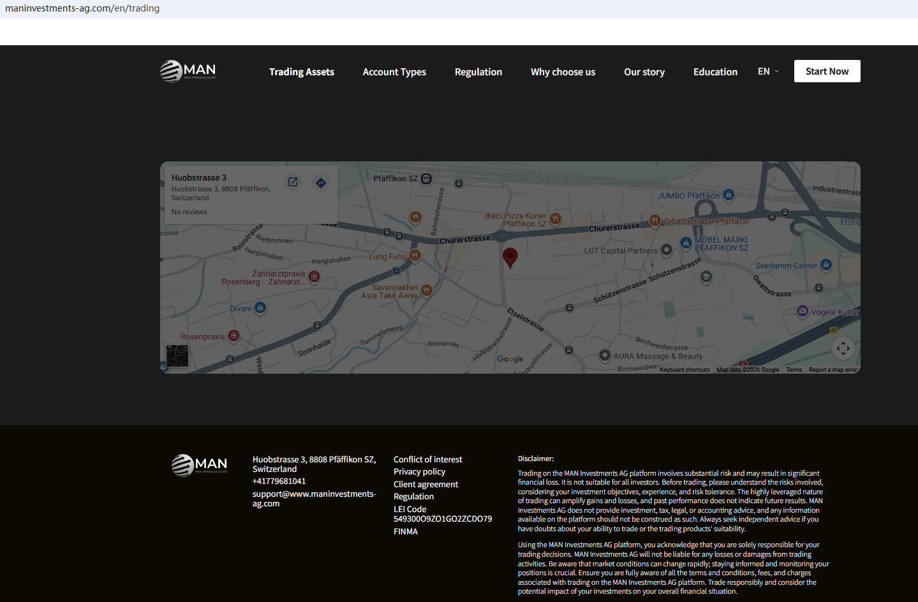Click the JUMBO Pfäffikon shopping icon
918x602 pixels.
[729, 195]
